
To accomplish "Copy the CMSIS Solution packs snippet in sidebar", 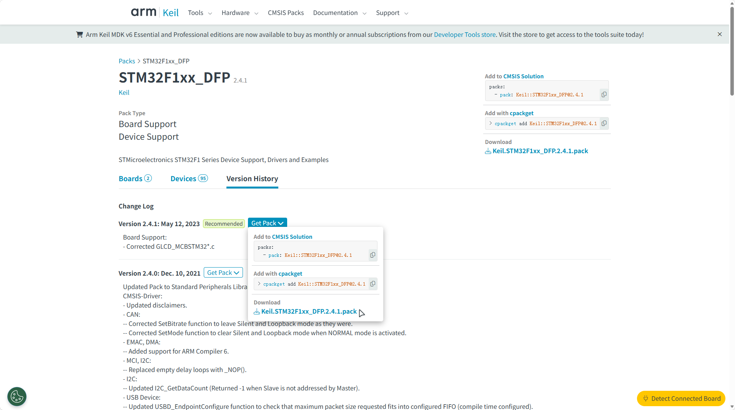I will pyautogui.click(x=604, y=94).
